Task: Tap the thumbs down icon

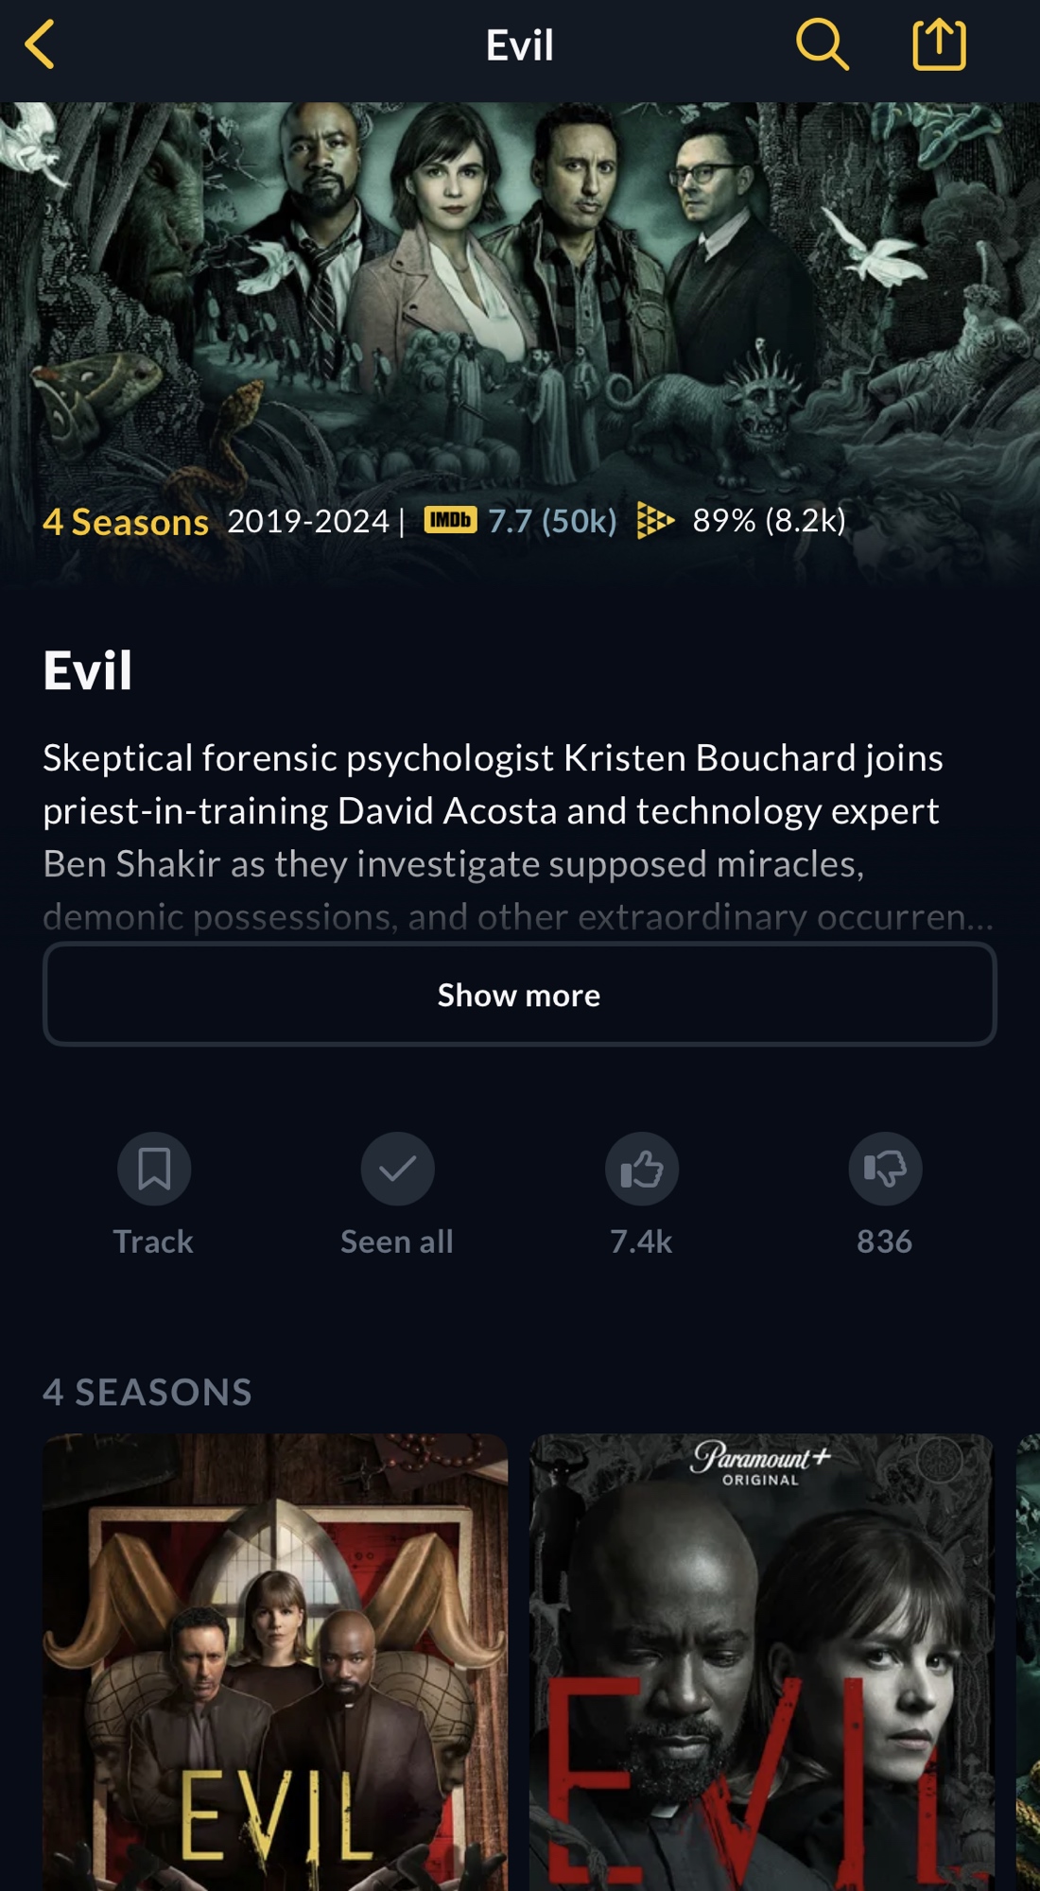Action: pos(885,1169)
